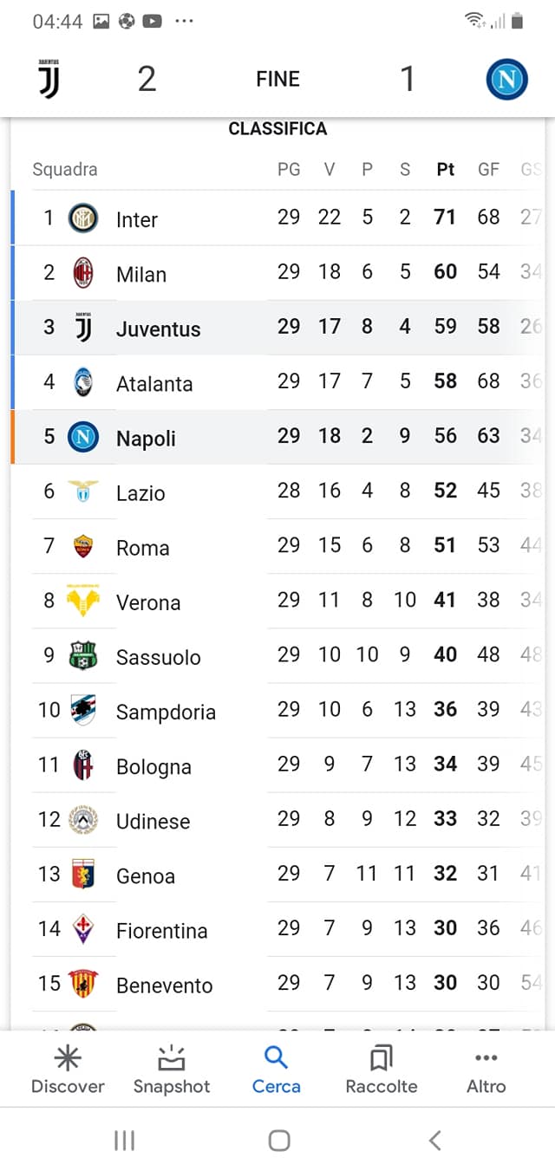Tap the Napoli crest in score header

pyautogui.click(x=507, y=80)
